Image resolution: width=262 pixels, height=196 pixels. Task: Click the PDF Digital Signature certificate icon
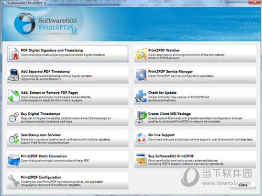point(14,53)
